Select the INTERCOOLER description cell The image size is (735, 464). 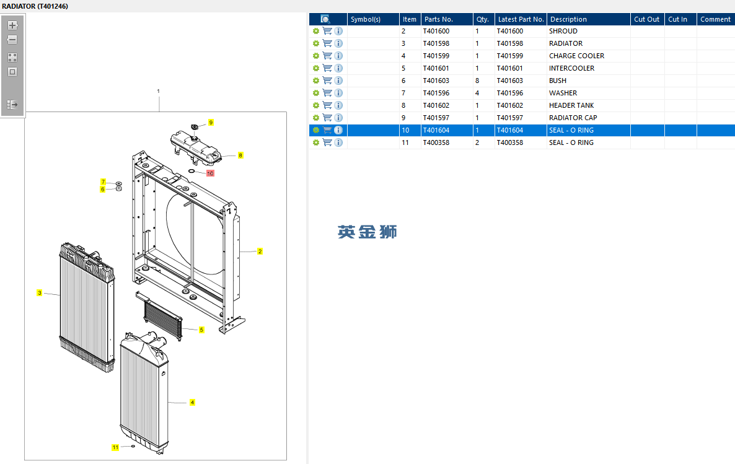(588, 68)
